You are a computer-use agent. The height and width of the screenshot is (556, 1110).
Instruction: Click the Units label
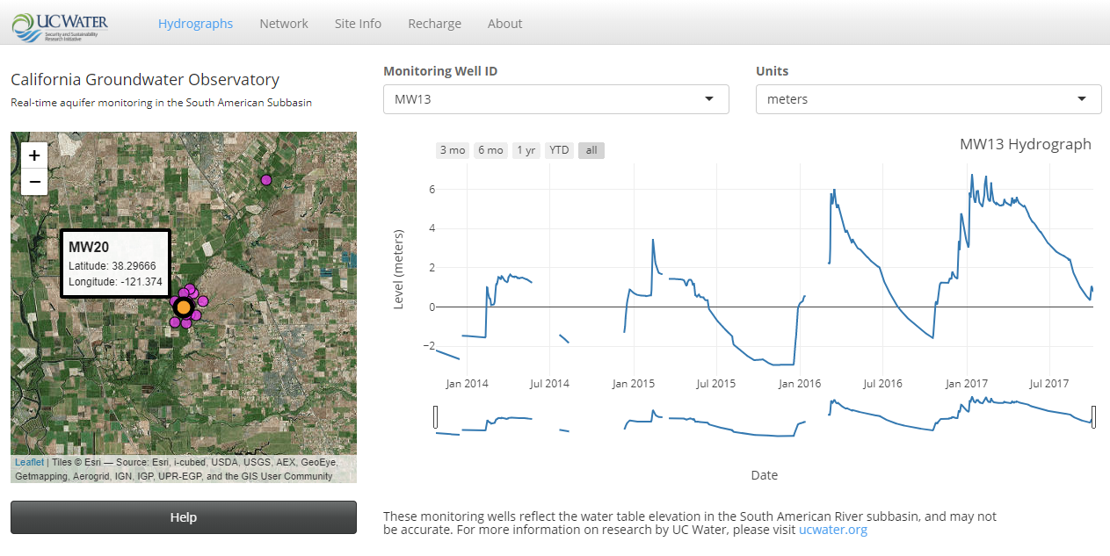point(773,71)
